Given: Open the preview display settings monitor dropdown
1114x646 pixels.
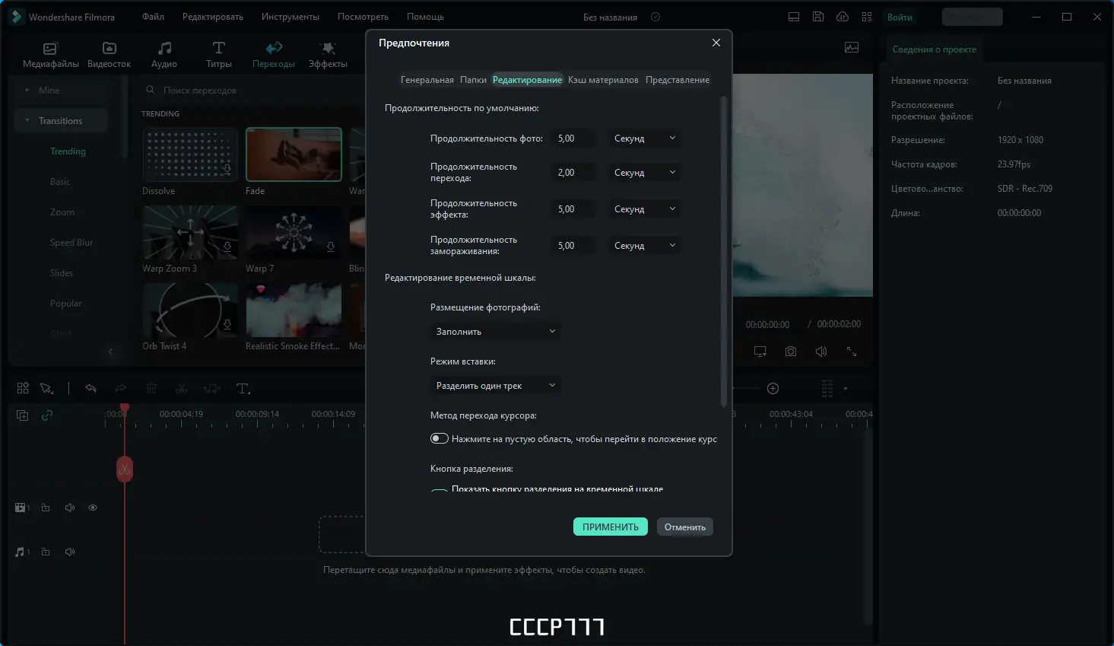Looking at the screenshot, I should coord(760,352).
